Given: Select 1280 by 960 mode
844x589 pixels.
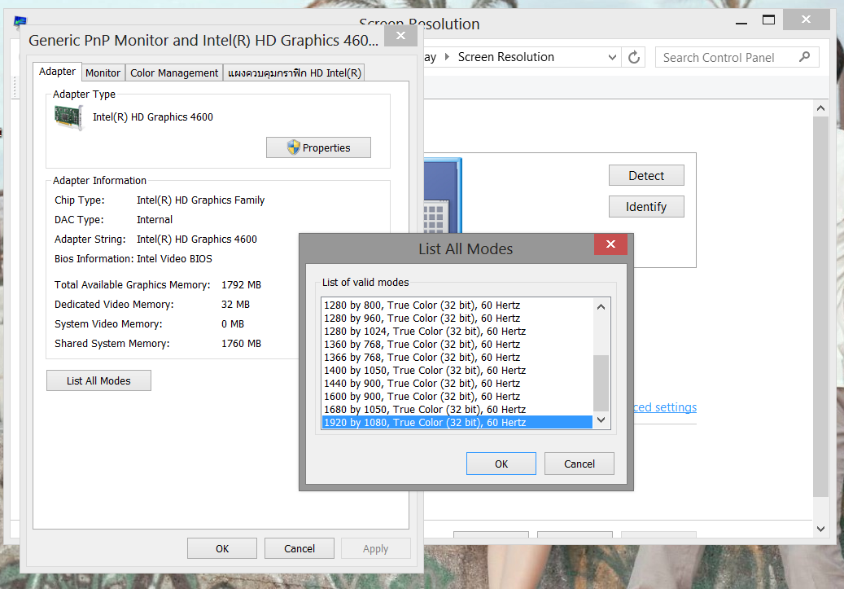Looking at the screenshot, I should (457, 318).
